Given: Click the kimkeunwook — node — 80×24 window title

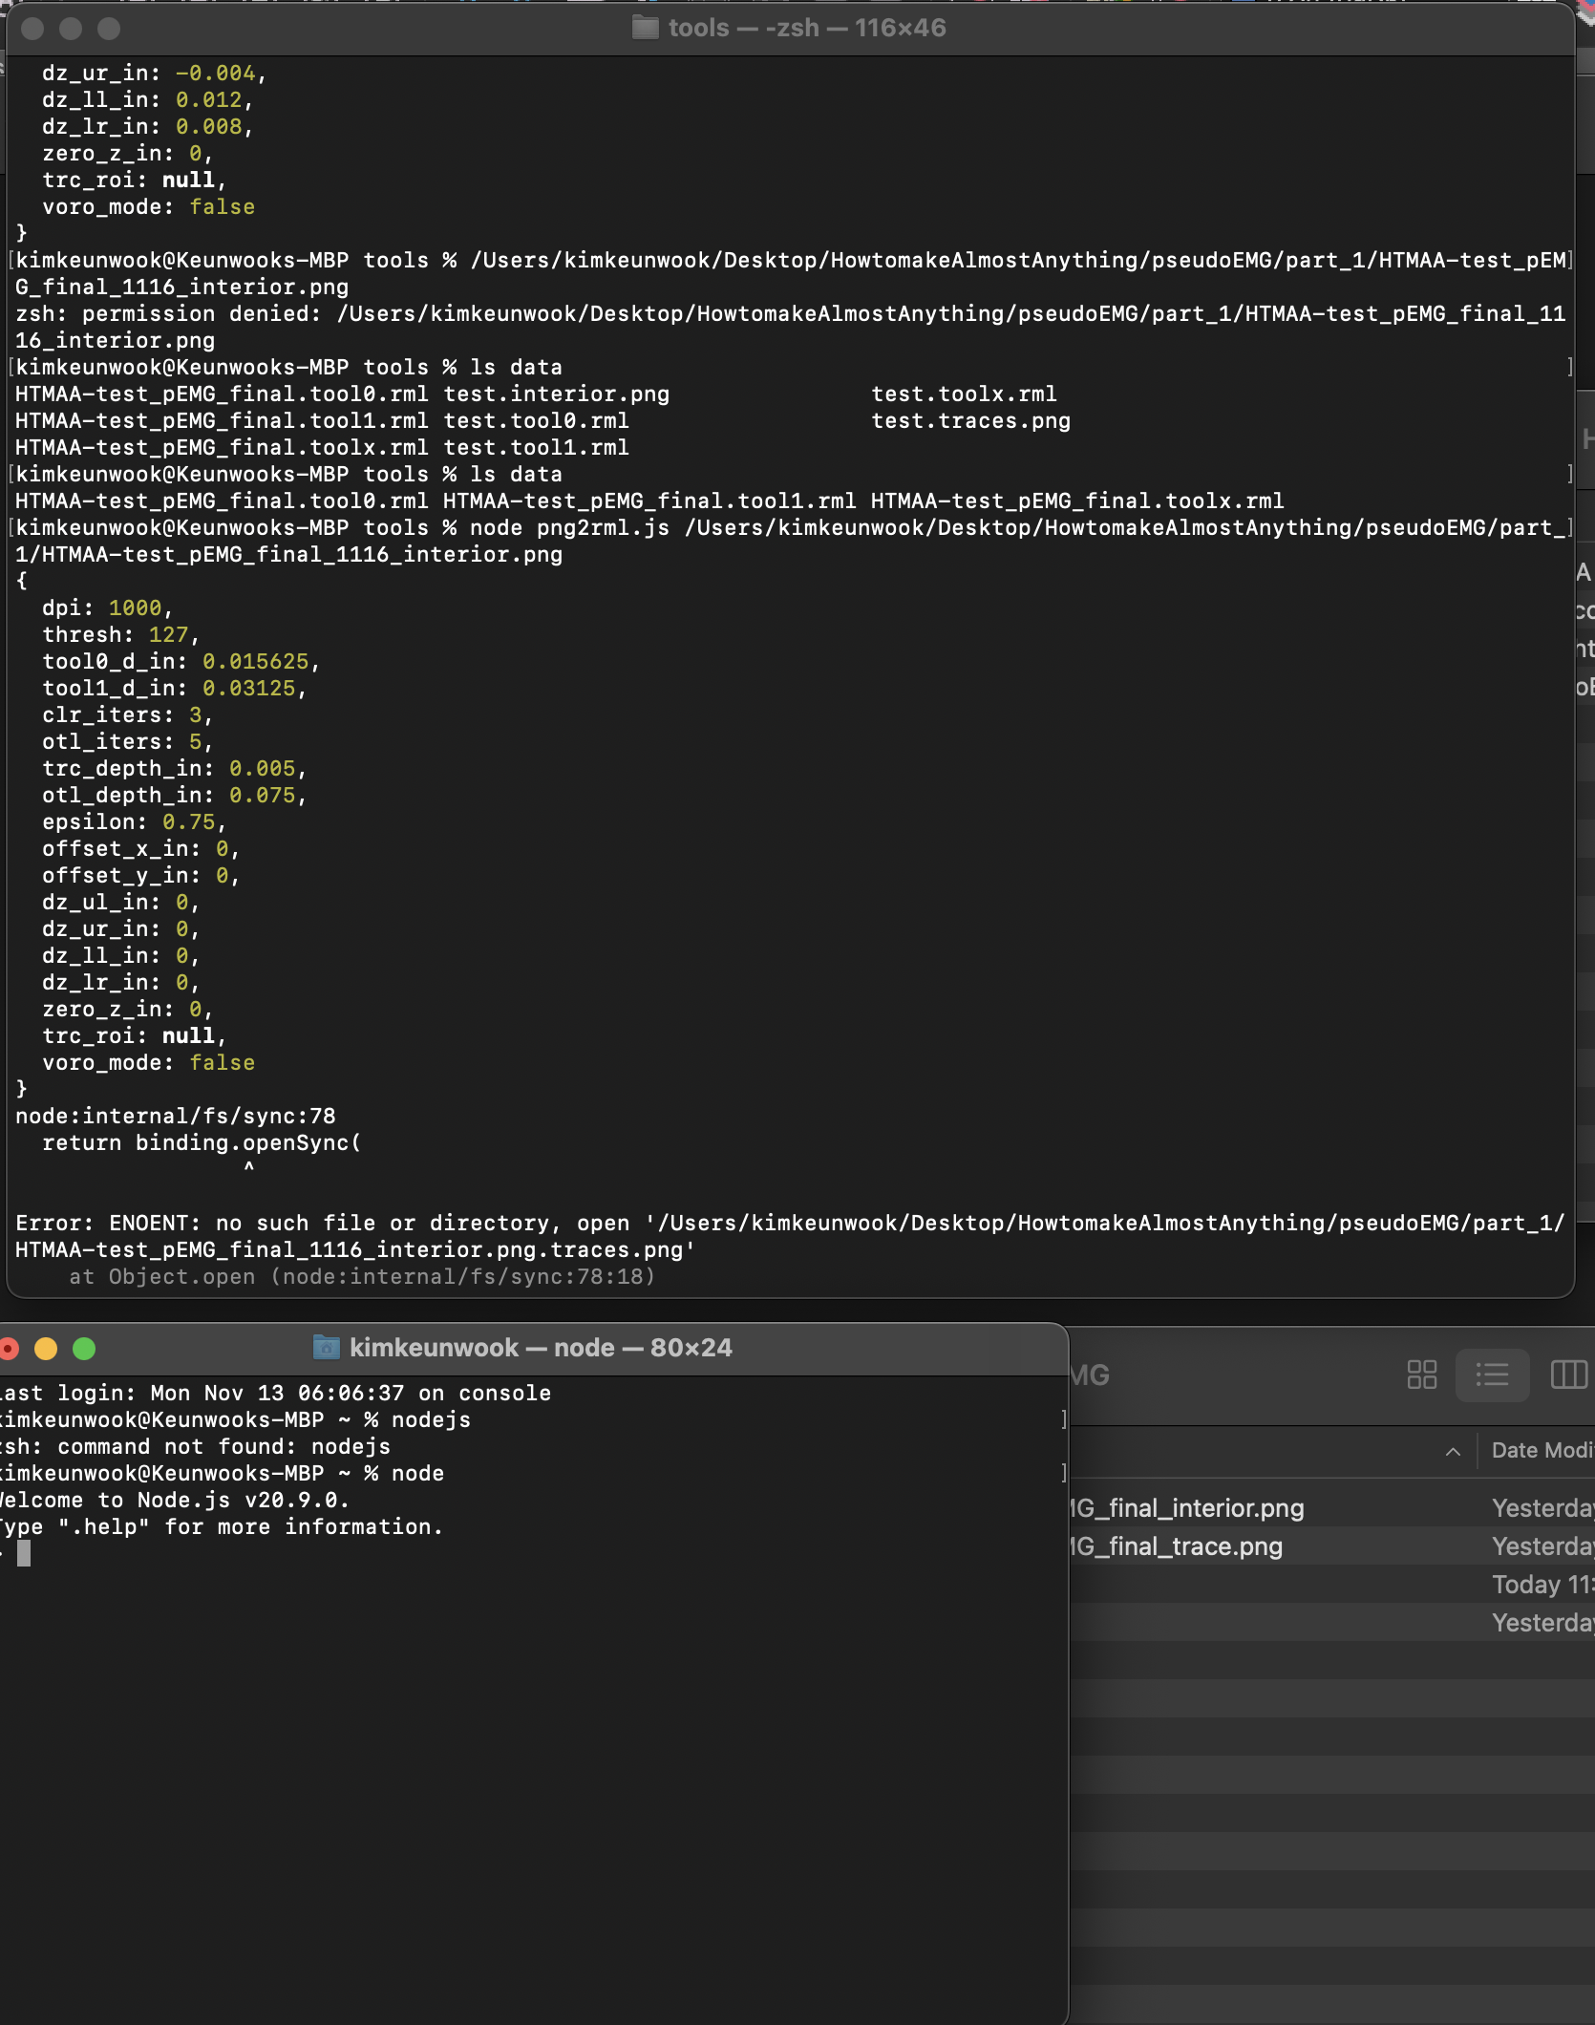Looking at the screenshot, I should click(541, 1347).
